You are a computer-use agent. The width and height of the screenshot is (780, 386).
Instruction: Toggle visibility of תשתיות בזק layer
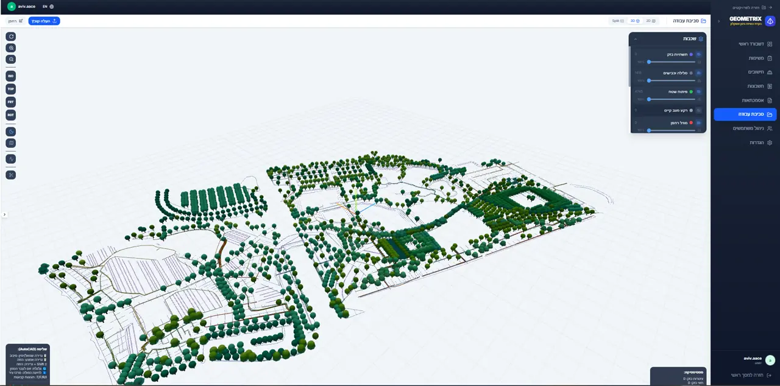[699, 54]
